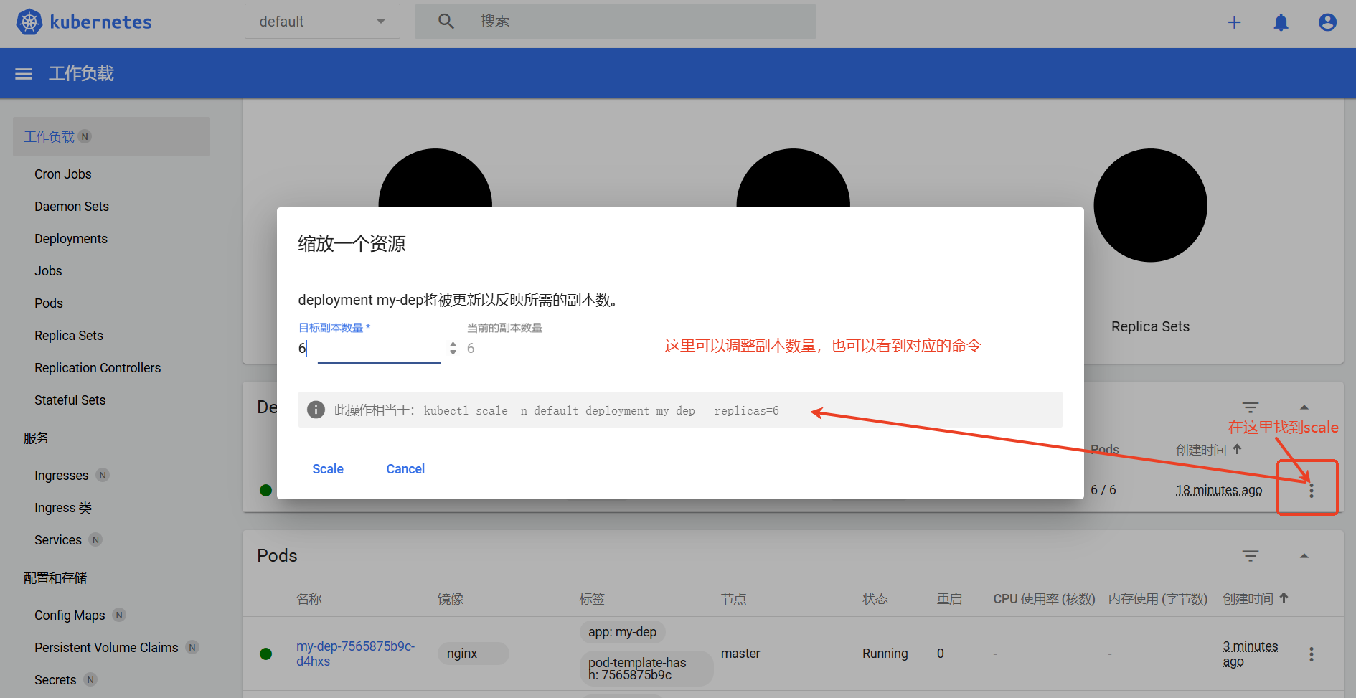Open pod link my-dep-7565875b9c-d4hxs
Screen dimensions: 1356x698
355,654
